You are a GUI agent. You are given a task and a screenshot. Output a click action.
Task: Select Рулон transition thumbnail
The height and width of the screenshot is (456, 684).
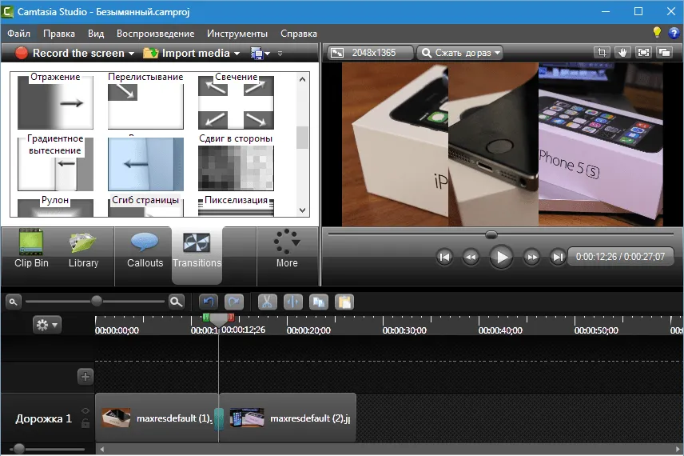[55, 208]
